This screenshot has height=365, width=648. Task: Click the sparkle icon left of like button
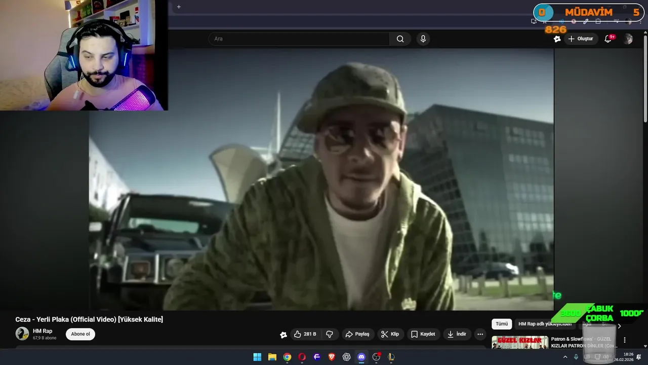283,334
